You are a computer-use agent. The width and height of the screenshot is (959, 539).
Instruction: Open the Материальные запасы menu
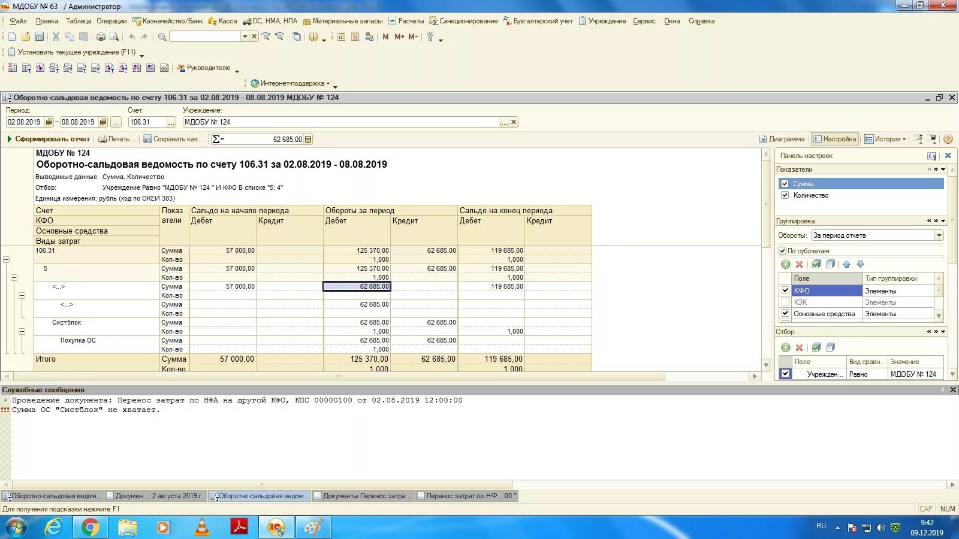pos(343,21)
